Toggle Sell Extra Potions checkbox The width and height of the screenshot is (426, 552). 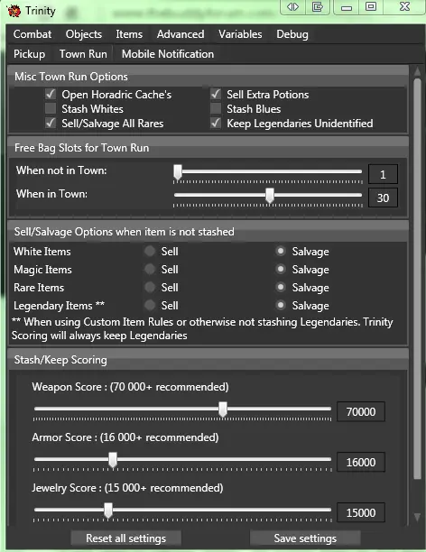[x=216, y=95]
